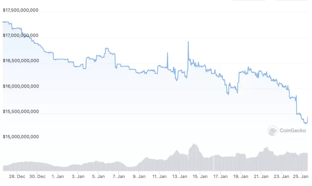Click the $15,500,000,000 y-axis label

click(21, 112)
